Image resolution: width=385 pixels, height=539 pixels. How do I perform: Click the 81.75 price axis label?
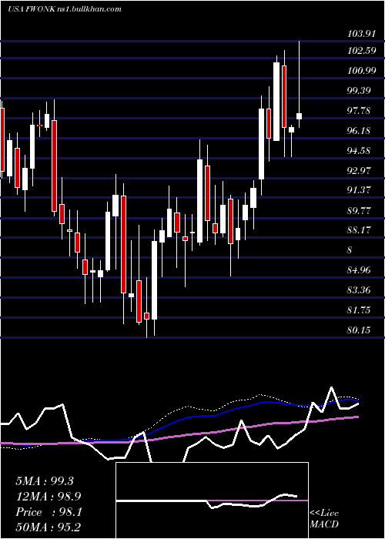coord(360,310)
